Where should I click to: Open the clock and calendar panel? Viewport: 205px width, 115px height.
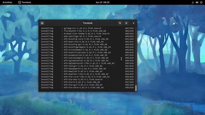click(102, 2)
